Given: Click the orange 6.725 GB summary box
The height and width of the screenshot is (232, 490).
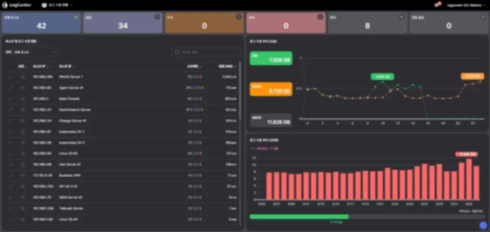Looking at the screenshot, I should click(x=271, y=89).
